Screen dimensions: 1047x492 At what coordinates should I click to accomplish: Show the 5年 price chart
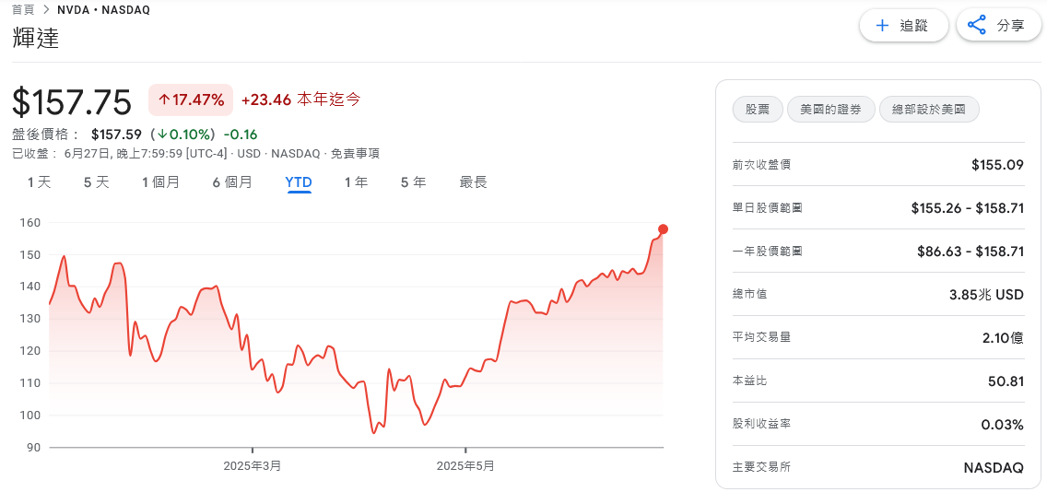click(413, 182)
